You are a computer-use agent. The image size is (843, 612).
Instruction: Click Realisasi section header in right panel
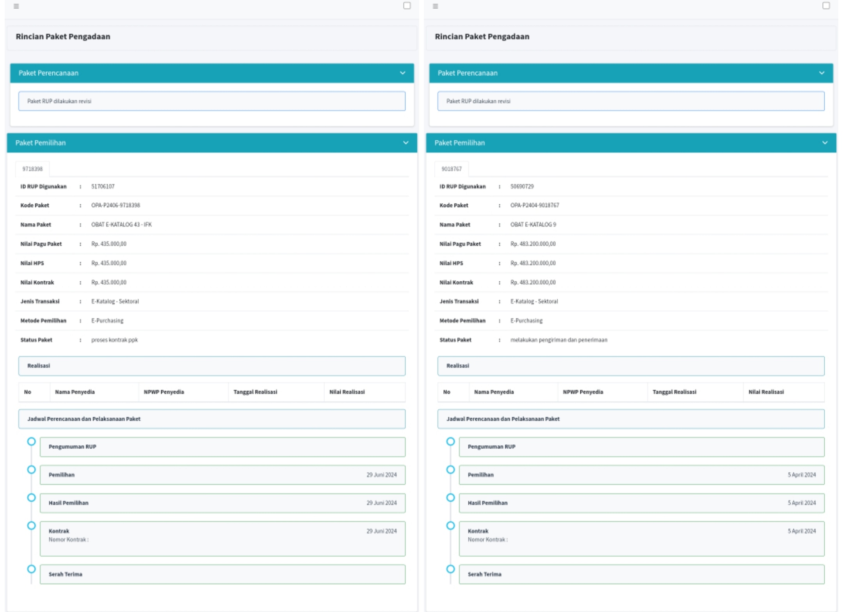click(631, 366)
